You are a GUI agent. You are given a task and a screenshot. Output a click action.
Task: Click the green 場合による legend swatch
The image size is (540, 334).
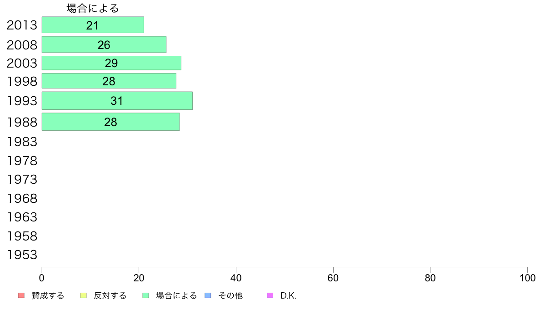[x=145, y=295]
